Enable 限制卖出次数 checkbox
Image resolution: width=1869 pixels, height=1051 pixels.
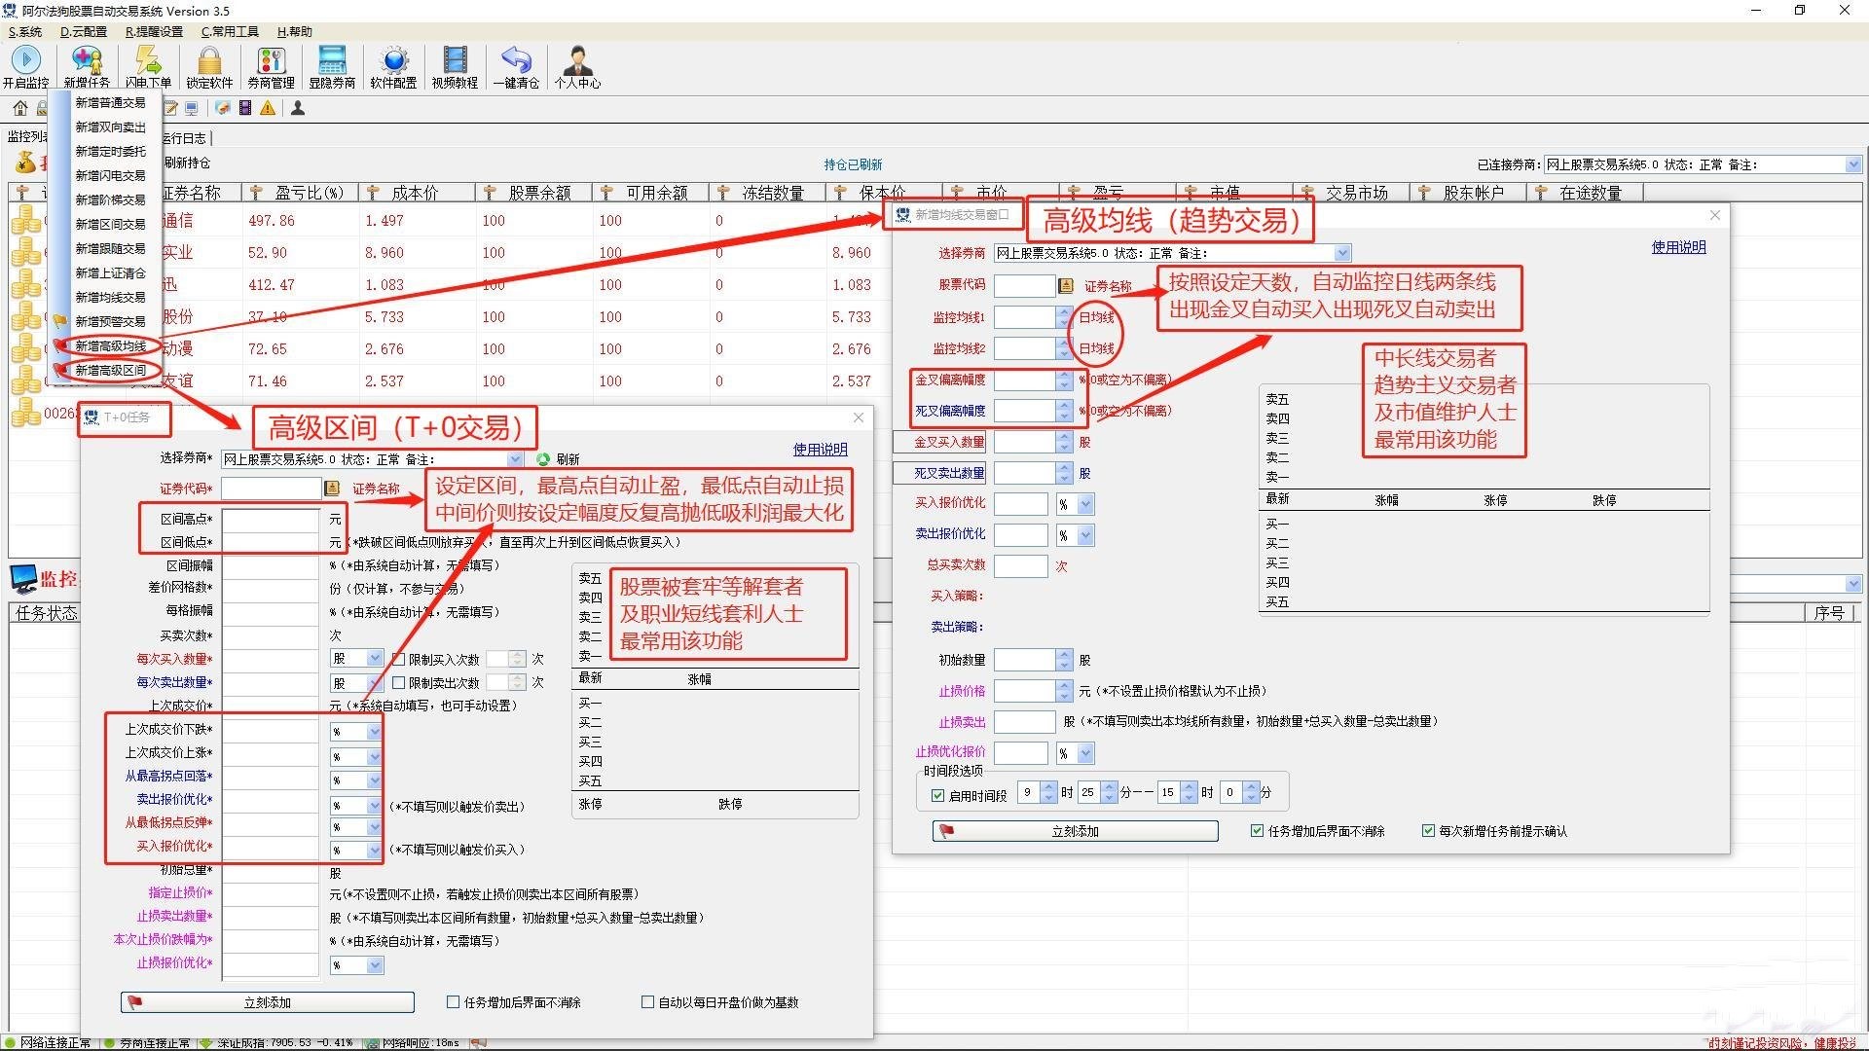pyautogui.click(x=398, y=682)
